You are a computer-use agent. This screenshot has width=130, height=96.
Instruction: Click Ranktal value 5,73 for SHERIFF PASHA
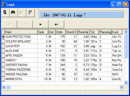pyautogui.click(x=84, y=65)
